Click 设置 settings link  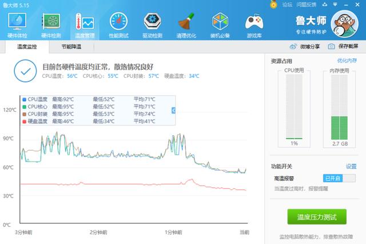coord(351,167)
